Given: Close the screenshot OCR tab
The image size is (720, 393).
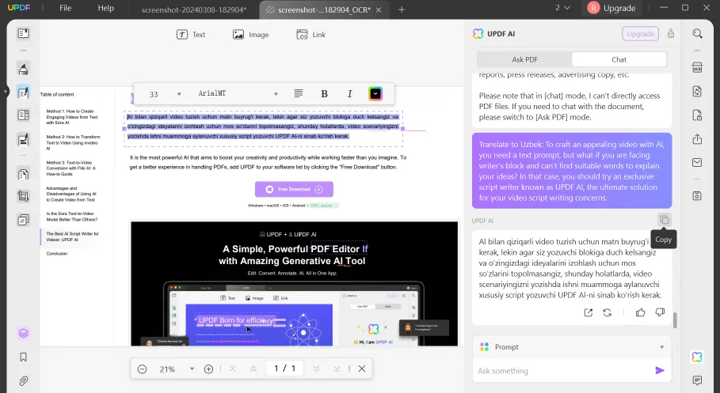Looking at the screenshot, I should [x=379, y=9].
